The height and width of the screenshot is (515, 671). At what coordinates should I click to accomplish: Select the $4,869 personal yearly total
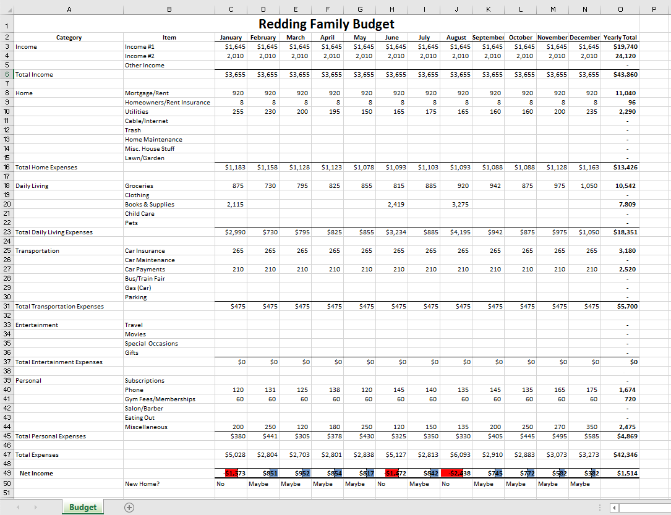pyautogui.click(x=620, y=436)
